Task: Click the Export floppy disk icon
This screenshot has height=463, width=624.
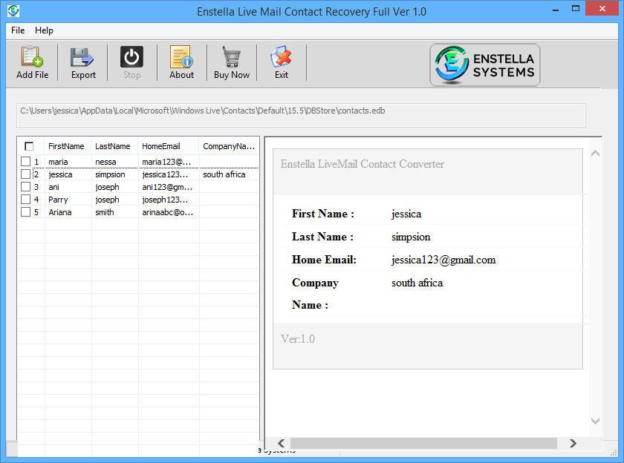Action: tap(82, 57)
